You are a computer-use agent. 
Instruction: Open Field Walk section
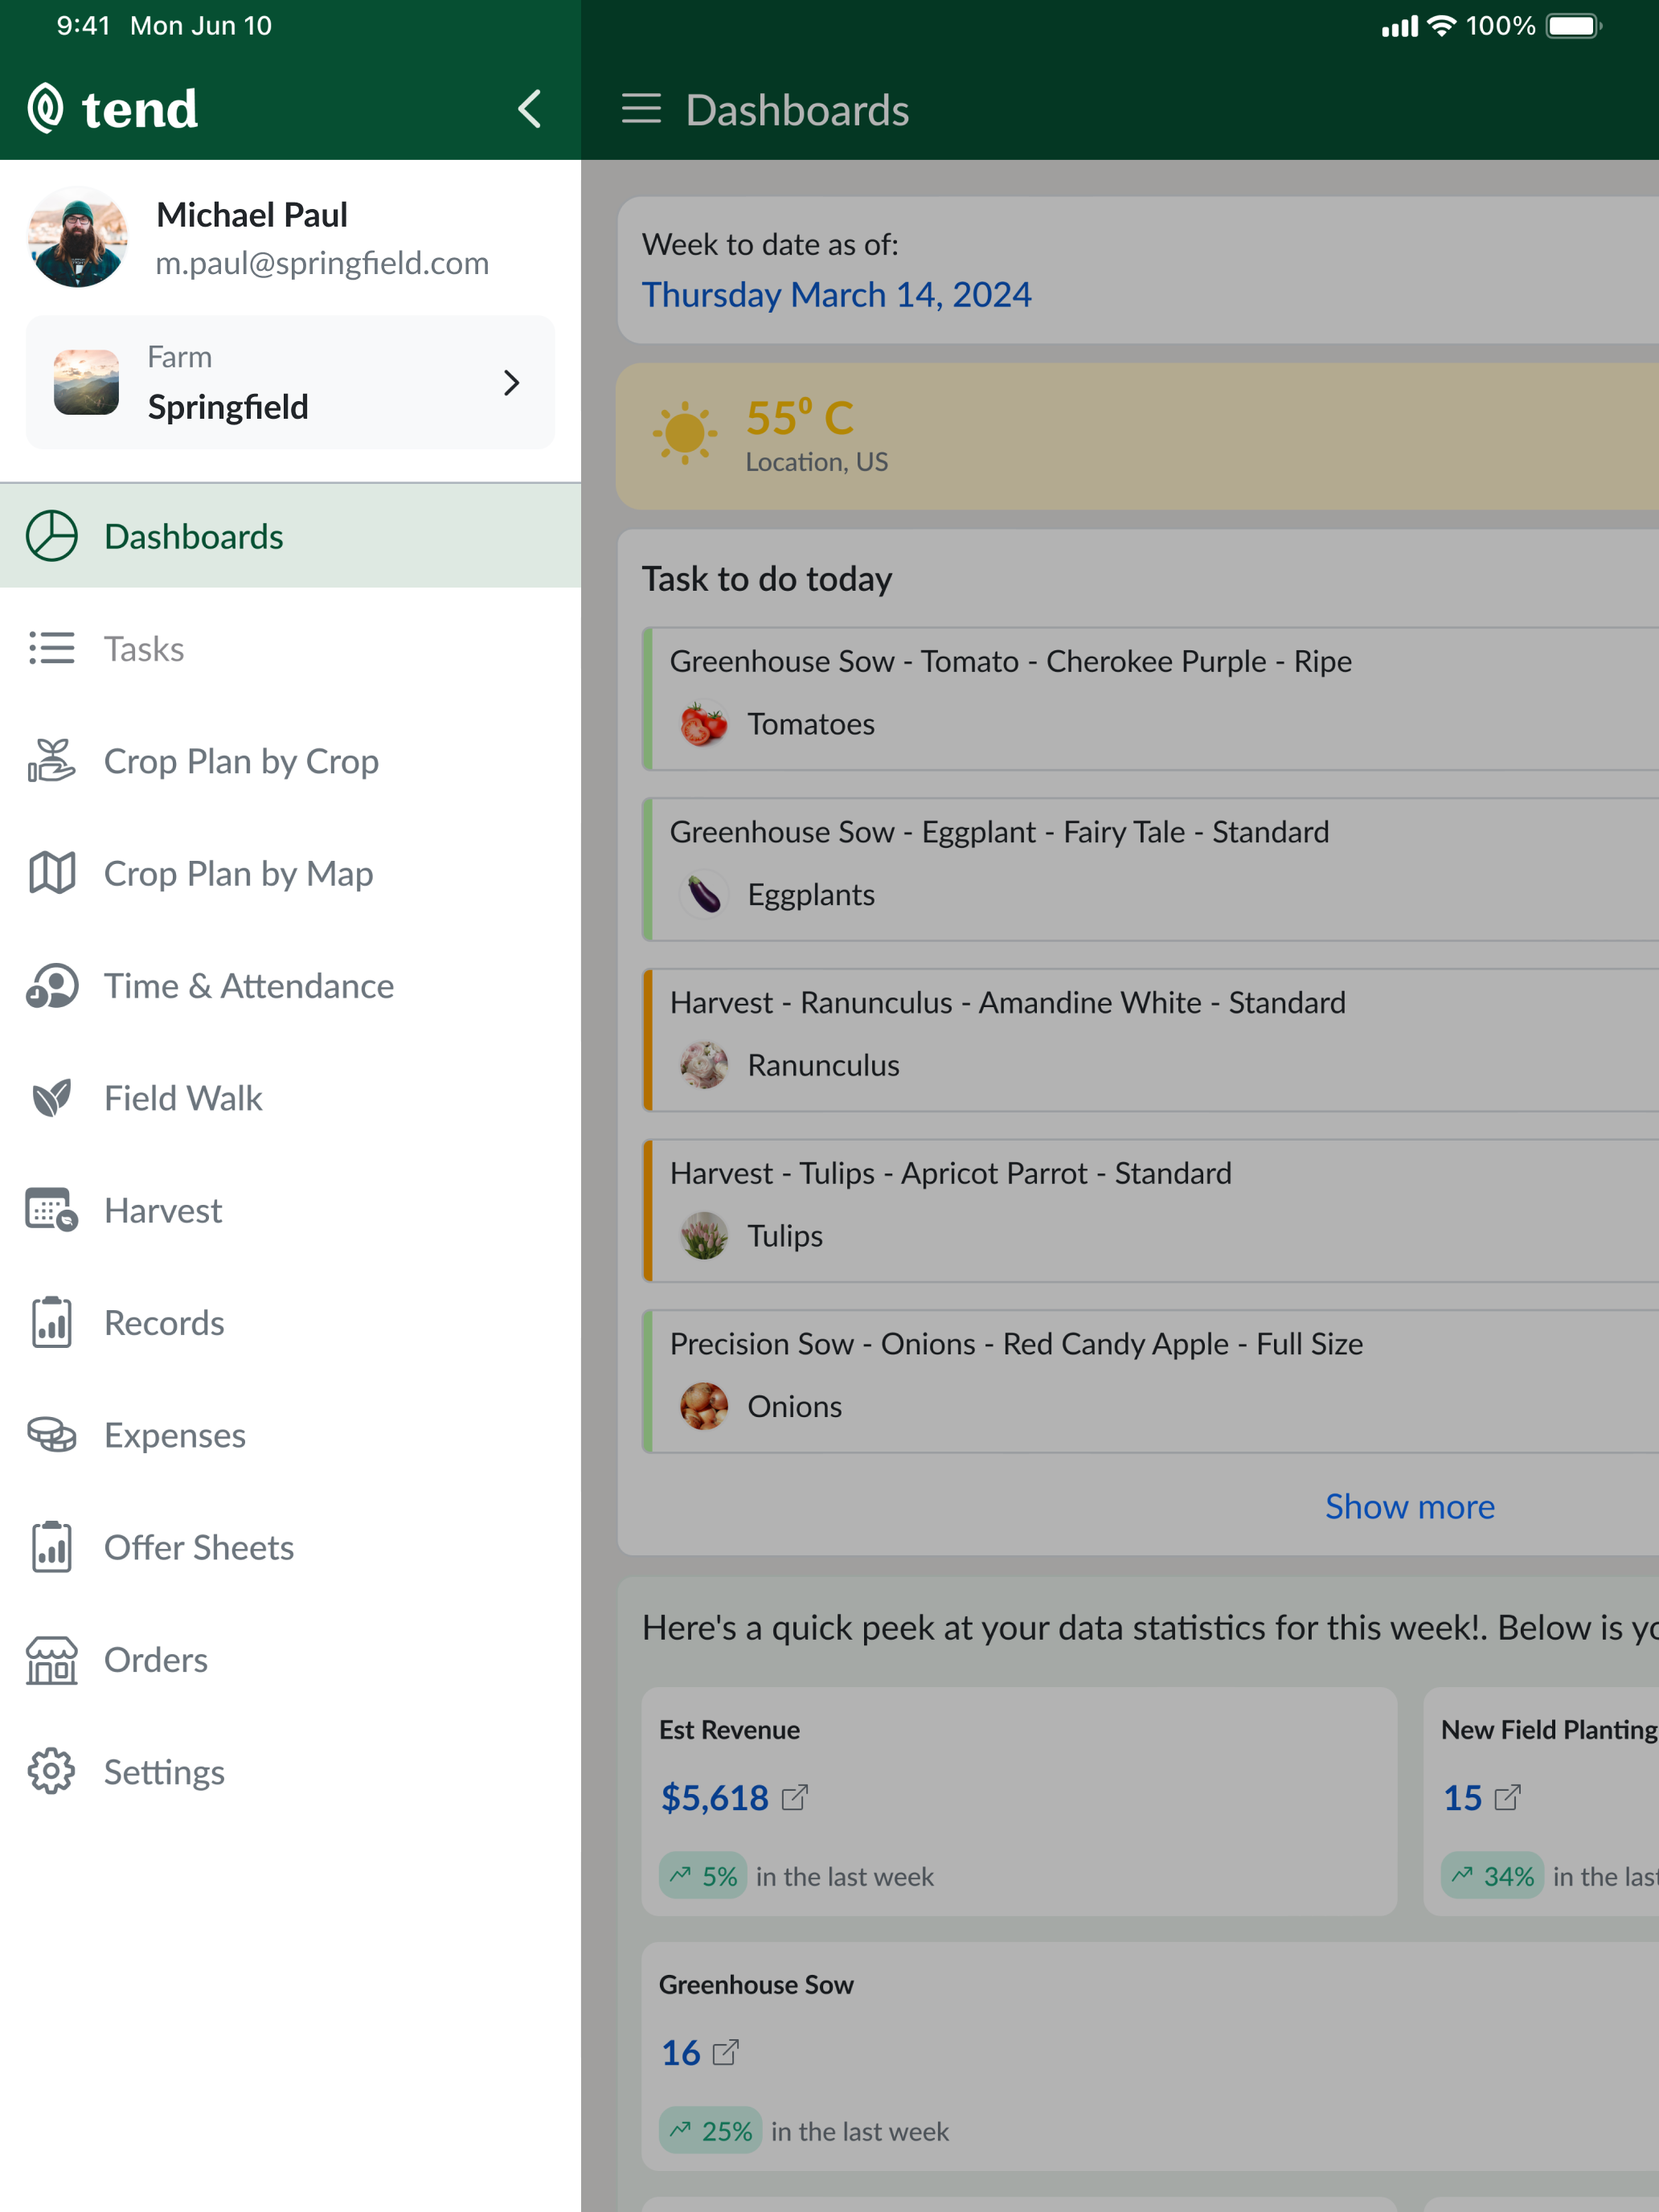(290, 1098)
